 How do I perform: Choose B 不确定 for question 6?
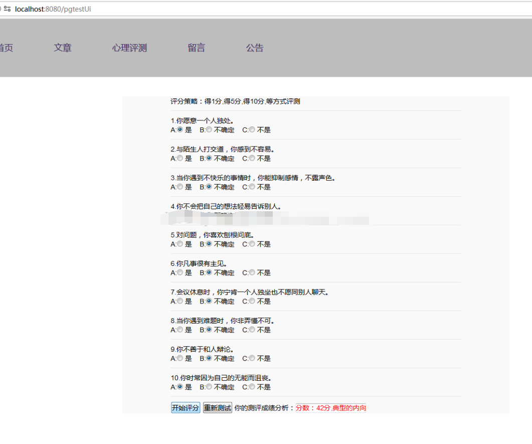tap(209, 272)
